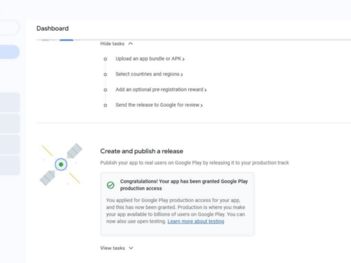The width and height of the screenshot is (351, 263).
Task: Open the Upload an app bundle or APK task
Action: pyautogui.click(x=150, y=59)
